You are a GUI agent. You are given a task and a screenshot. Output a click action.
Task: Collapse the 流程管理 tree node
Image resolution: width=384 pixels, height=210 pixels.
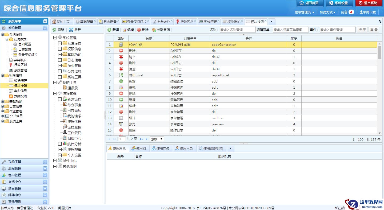click(x=55, y=94)
